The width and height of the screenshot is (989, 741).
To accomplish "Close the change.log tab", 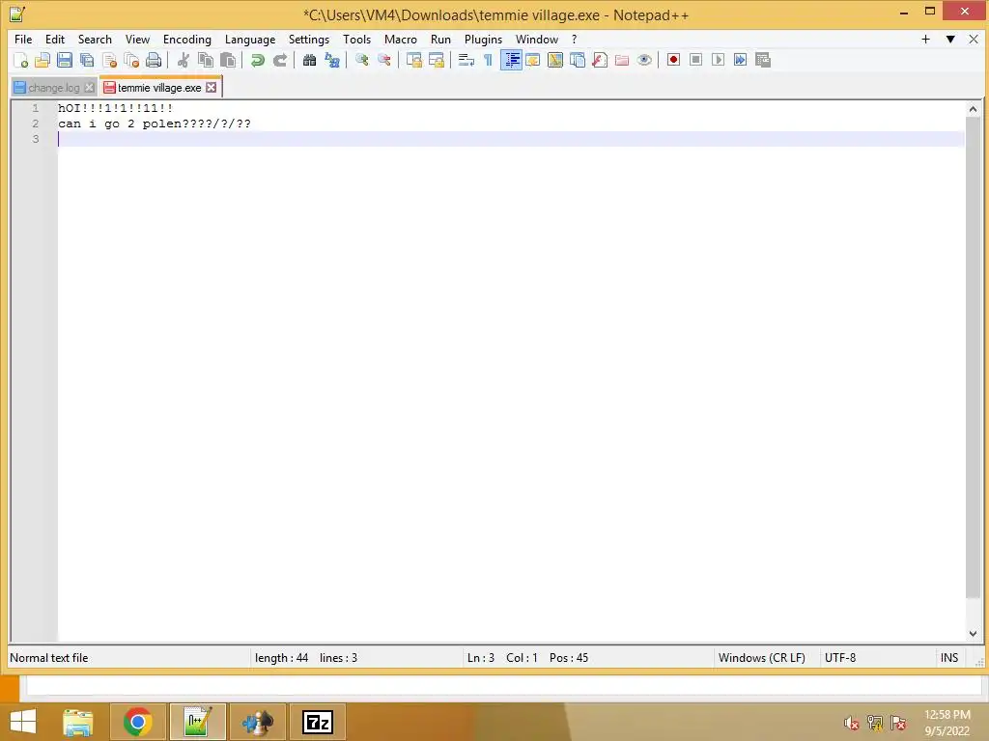I will 90,88.
